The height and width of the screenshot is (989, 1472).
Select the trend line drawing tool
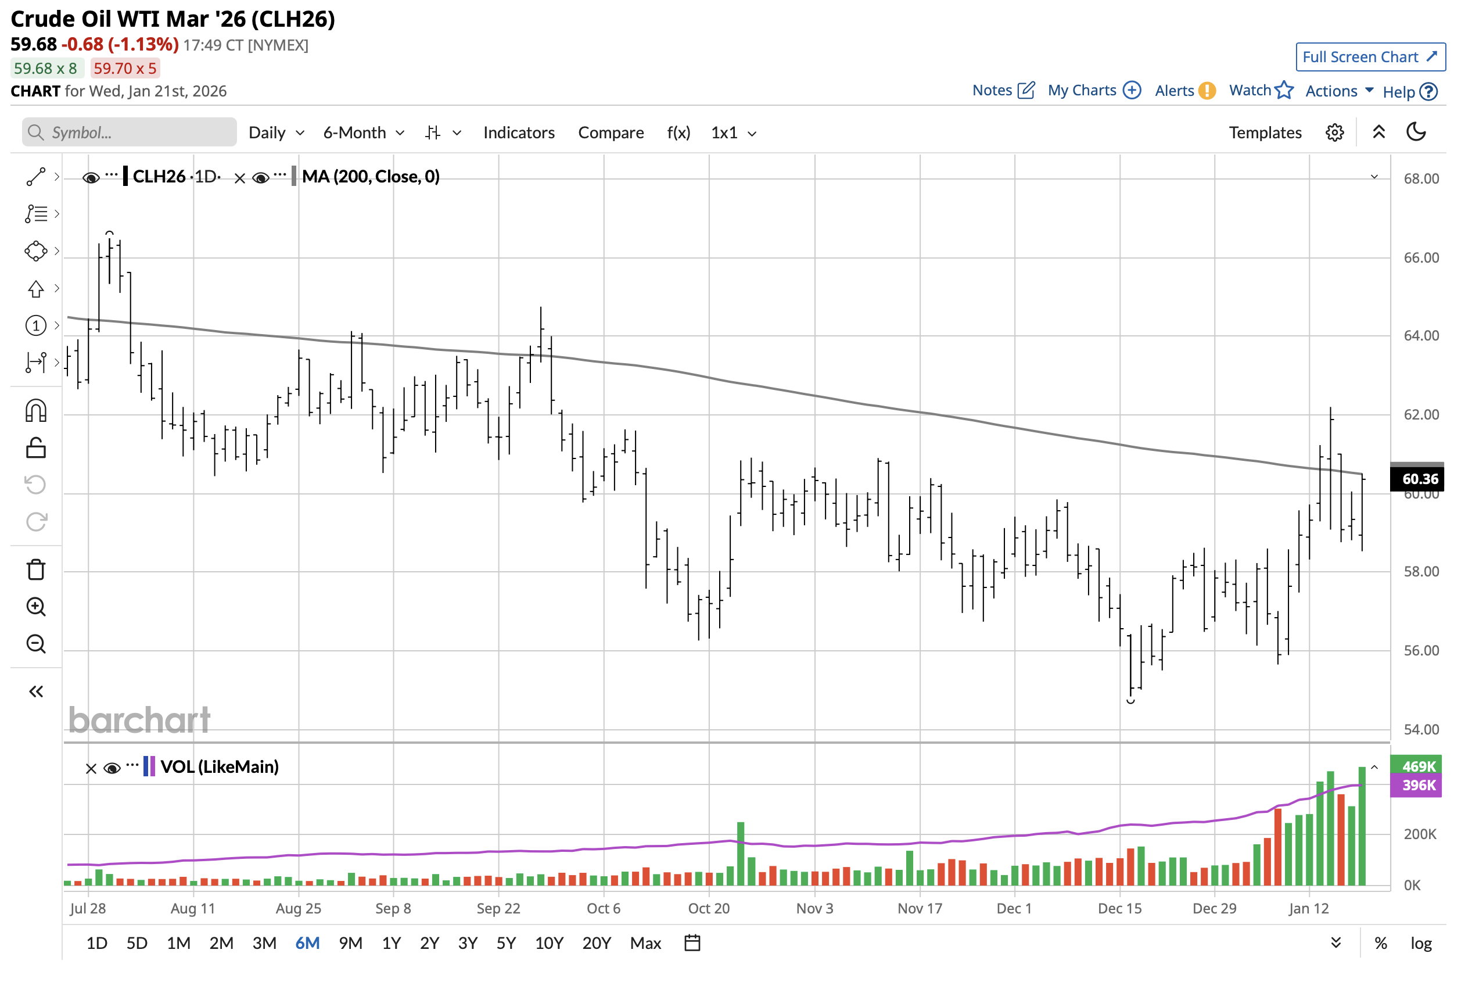[35, 177]
